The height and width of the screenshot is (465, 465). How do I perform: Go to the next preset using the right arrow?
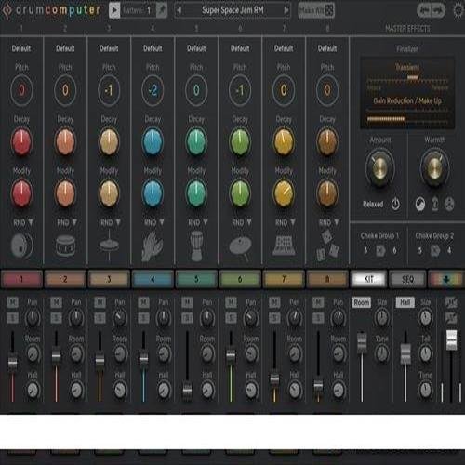286,10
